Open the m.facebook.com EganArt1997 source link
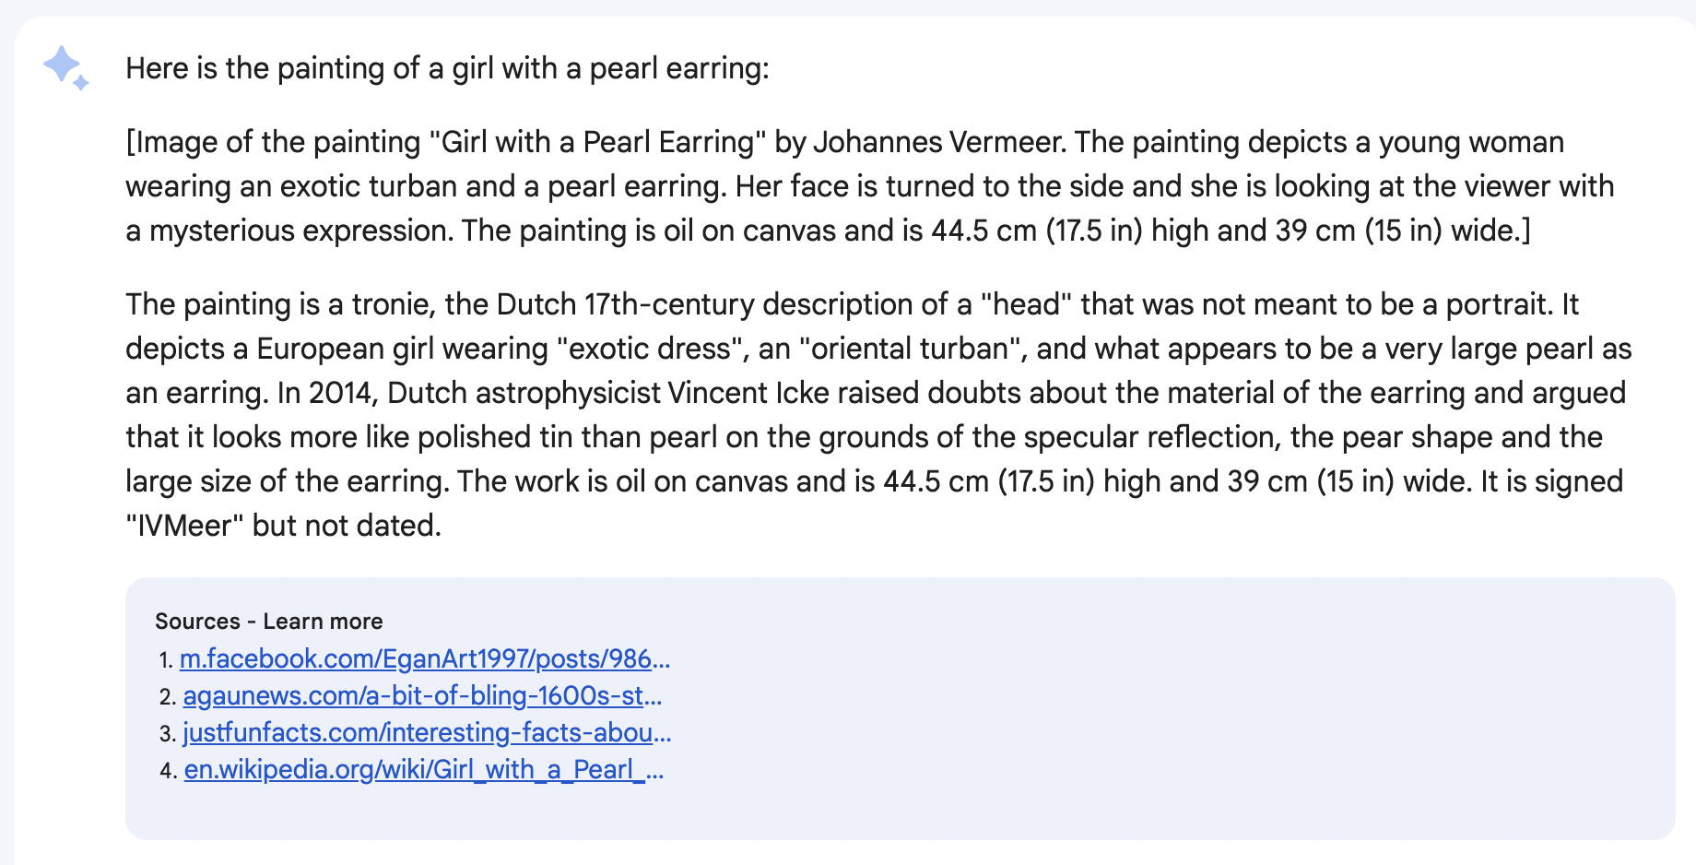 [x=424, y=659]
